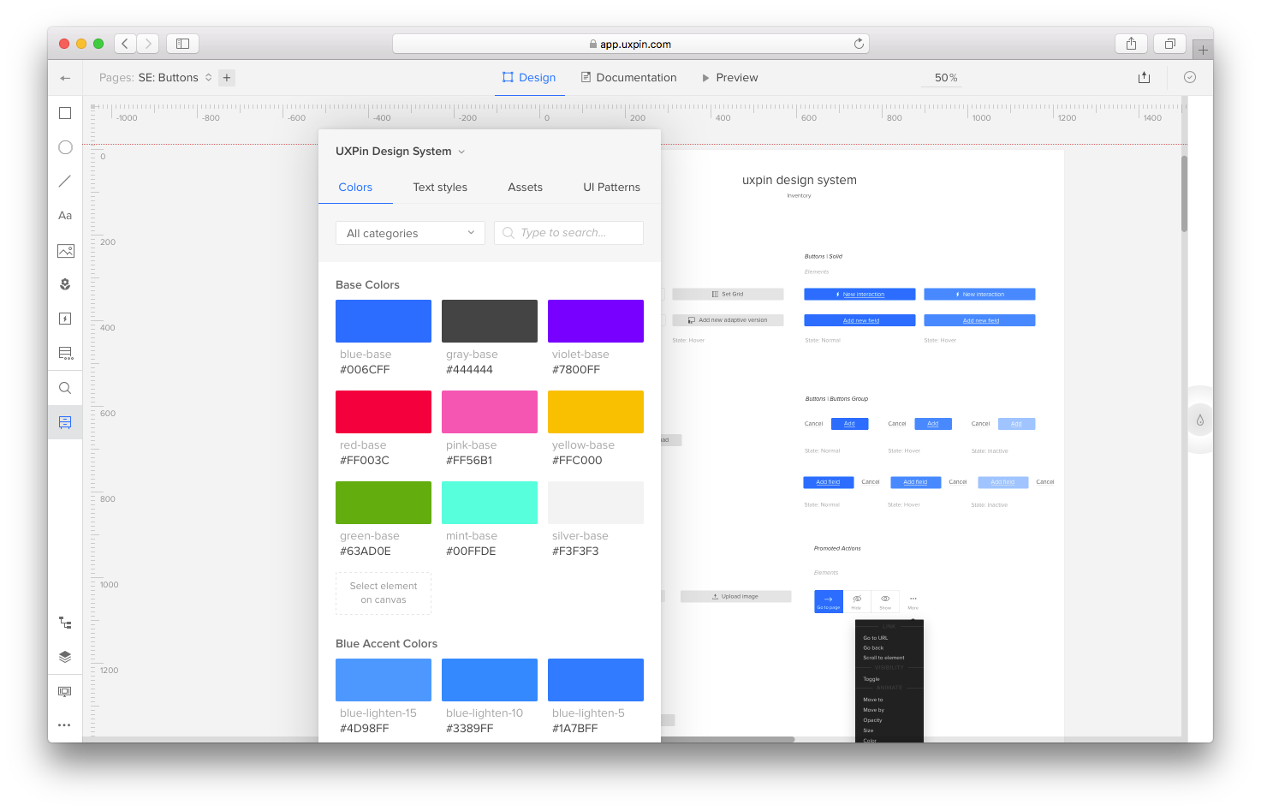Switch to the Colors tab
Screen dimensions: 1261x811
(x=355, y=188)
